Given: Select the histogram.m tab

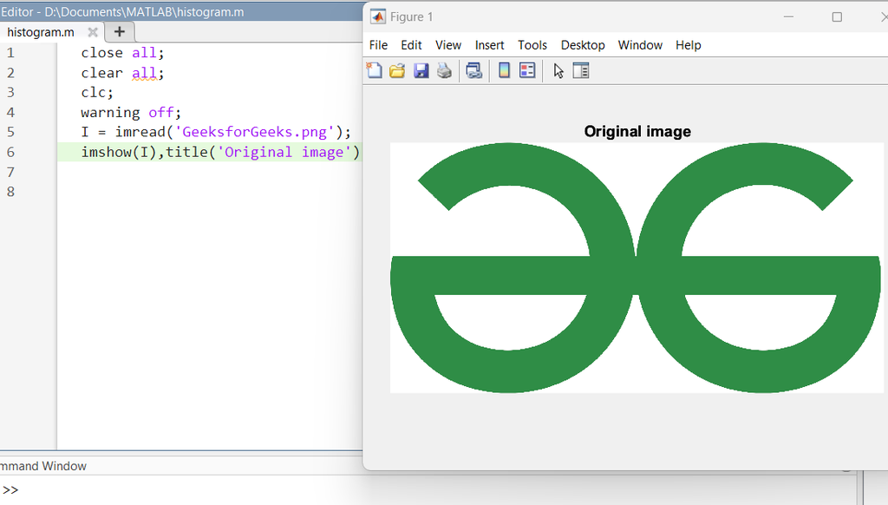Looking at the screenshot, I should click(x=41, y=32).
